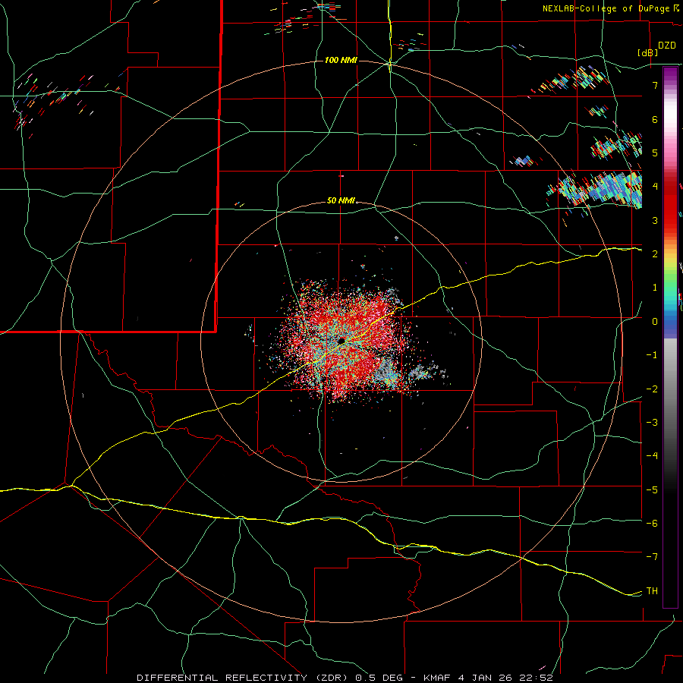This screenshot has width=683, height=683.
Task: Click the 100 NMI range ring label
Action: pos(341,60)
